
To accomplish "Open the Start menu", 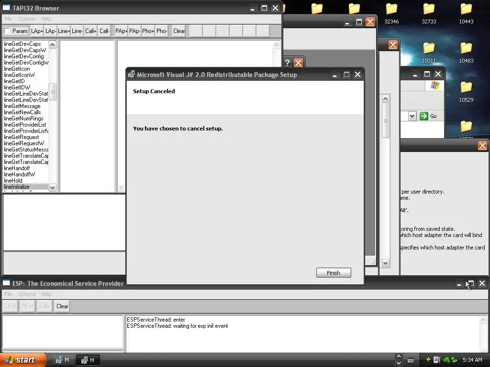I will tap(22, 360).
